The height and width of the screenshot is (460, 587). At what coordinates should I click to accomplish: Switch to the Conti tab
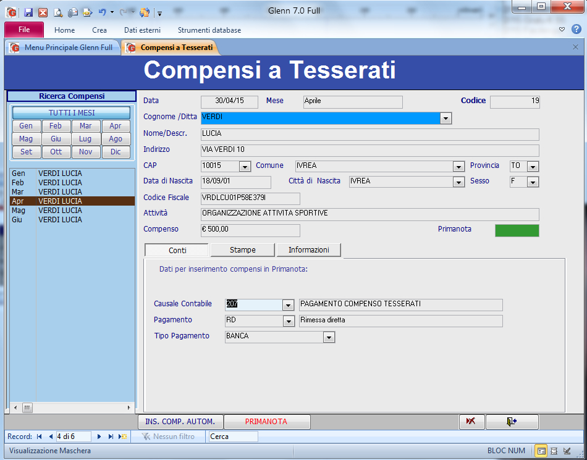tap(177, 250)
